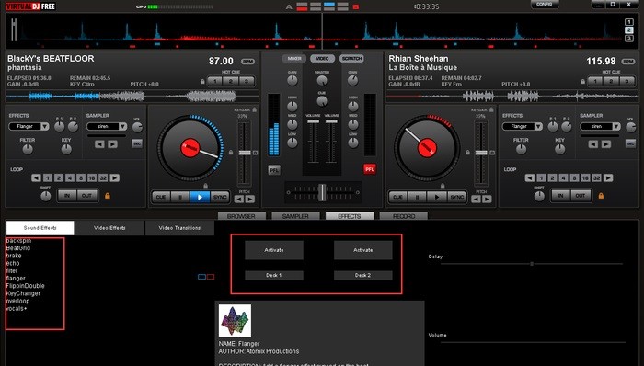Sync the right deck tempo
Viewport: 644px width, 366px height.
pyautogui.click(x=456, y=198)
